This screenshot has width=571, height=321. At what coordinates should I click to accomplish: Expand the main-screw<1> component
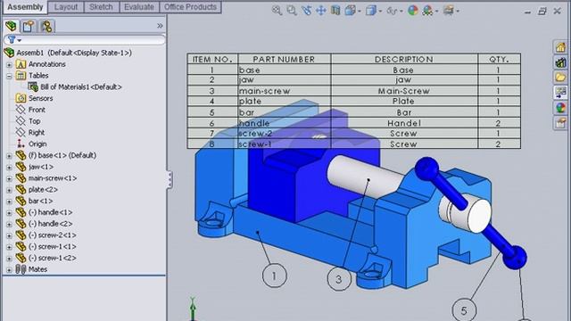(9, 178)
